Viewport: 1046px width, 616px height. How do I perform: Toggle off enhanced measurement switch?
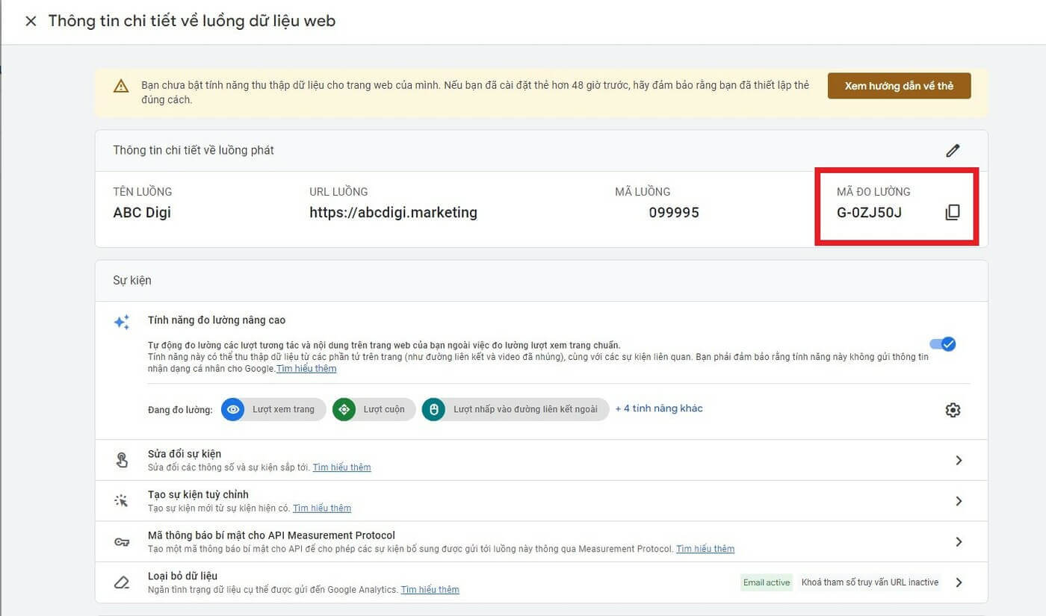tap(942, 344)
